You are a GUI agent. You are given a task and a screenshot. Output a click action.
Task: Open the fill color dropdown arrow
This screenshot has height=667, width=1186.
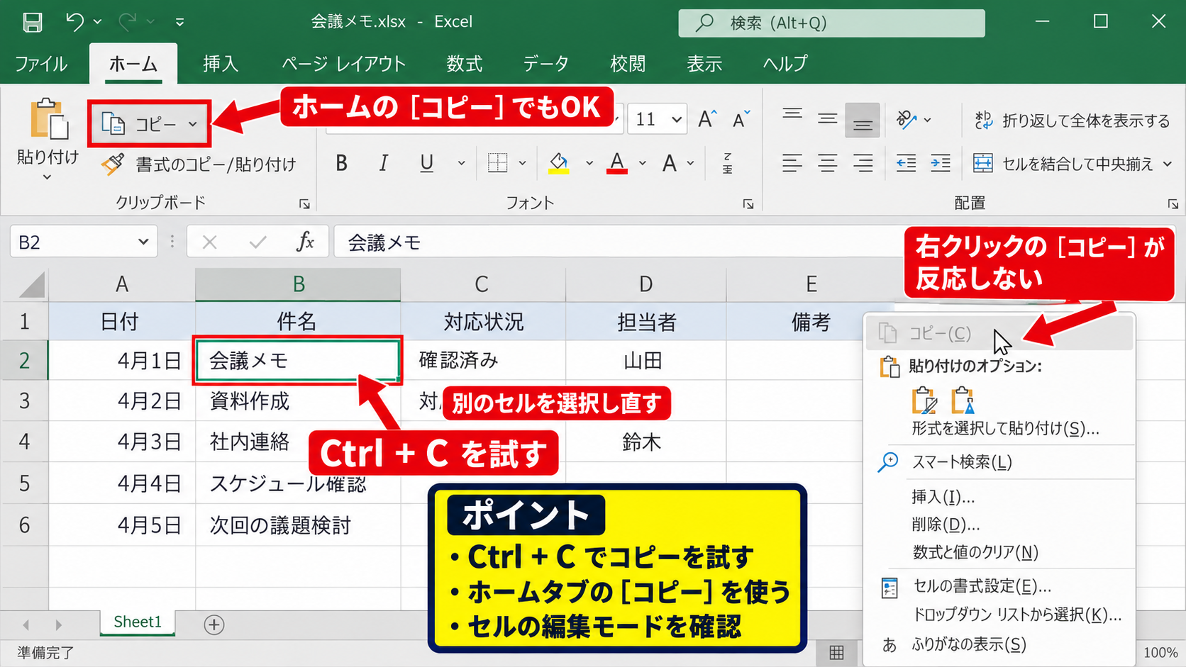coord(589,164)
